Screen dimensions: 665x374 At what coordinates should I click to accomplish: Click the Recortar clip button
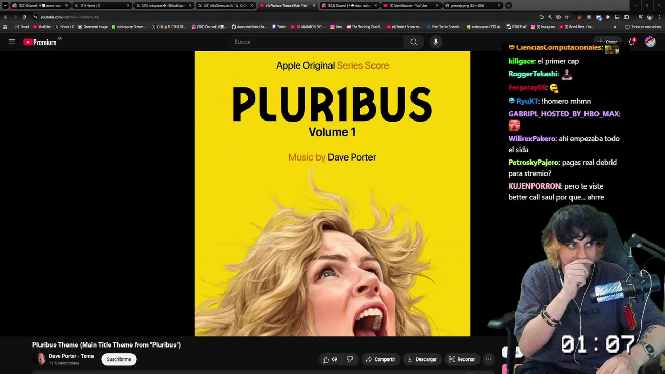tap(462, 359)
